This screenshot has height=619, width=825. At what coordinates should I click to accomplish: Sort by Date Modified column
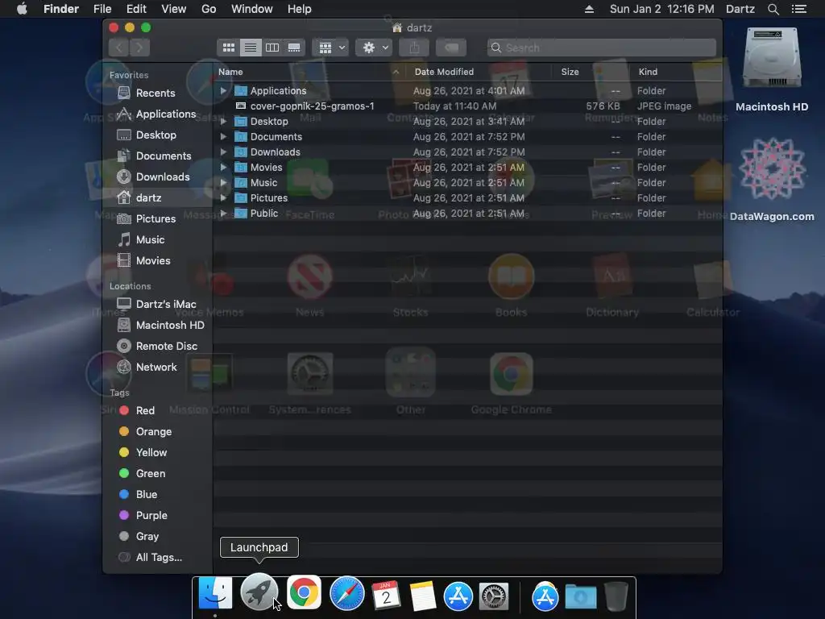pyautogui.click(x=479, y=72)
